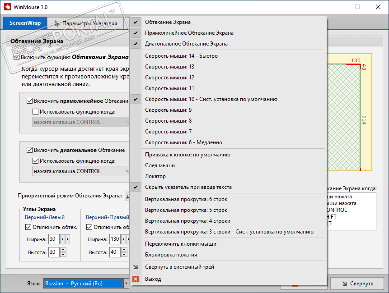The width and height of the screenshot is (389, 293).
Task: Toggle Прямолинейное Обтекание Экрана menu item
Action: pyautogui.click(x=228, y=33)
